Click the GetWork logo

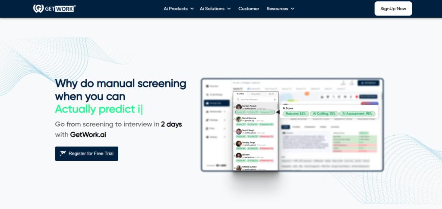pyautogui.click(x=54, y=9)
